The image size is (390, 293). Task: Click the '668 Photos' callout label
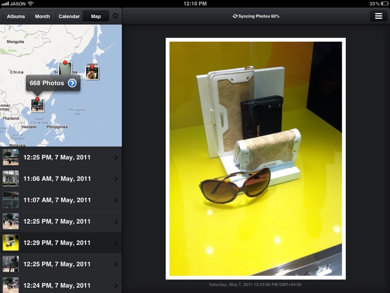coord(47,83)
